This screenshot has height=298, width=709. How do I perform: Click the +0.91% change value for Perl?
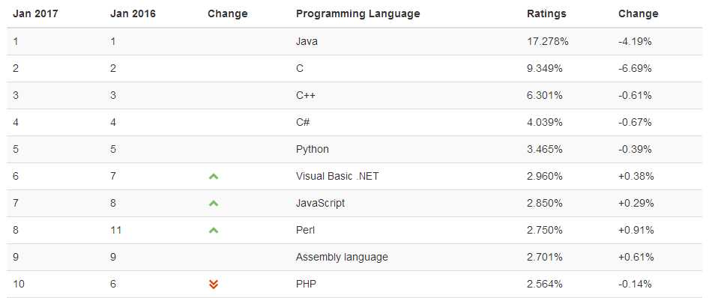click(636, 231)
